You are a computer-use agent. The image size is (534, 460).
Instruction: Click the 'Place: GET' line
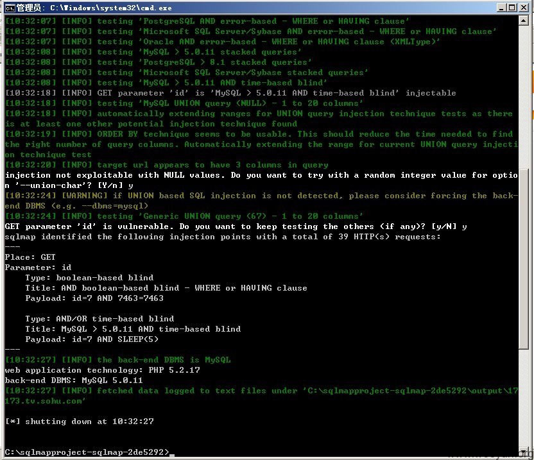(x=30, y=257)
